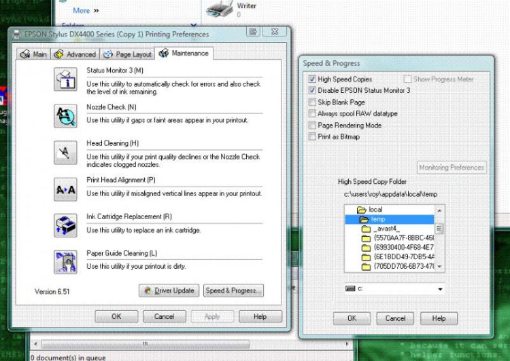Click the Driver Update button

(x=169, y=290)
